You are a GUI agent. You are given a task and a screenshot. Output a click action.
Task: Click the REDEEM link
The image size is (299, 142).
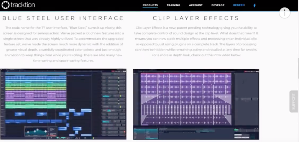pyautogui.click(x=239, y=5)
